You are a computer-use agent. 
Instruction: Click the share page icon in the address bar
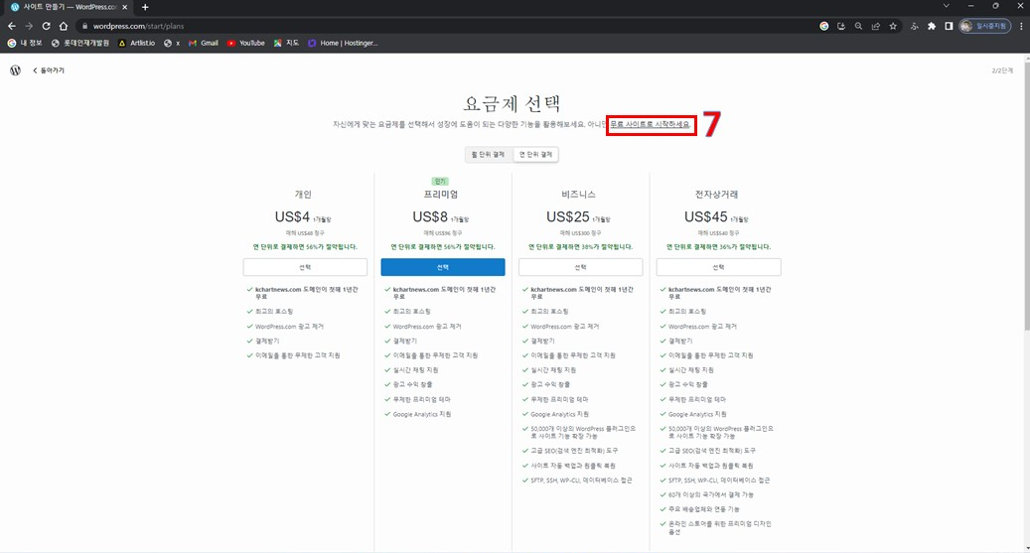876,26
